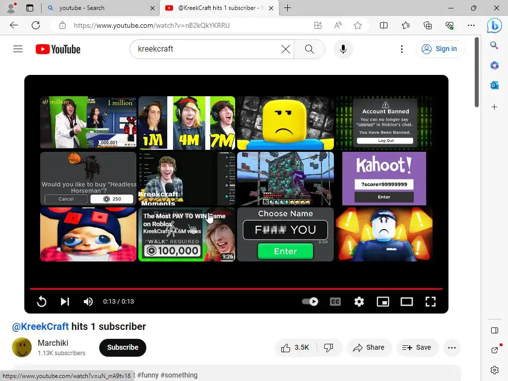Select the Headless Horseman suggested video
This screenshot has width=508, height=381.
coord(88,179)
